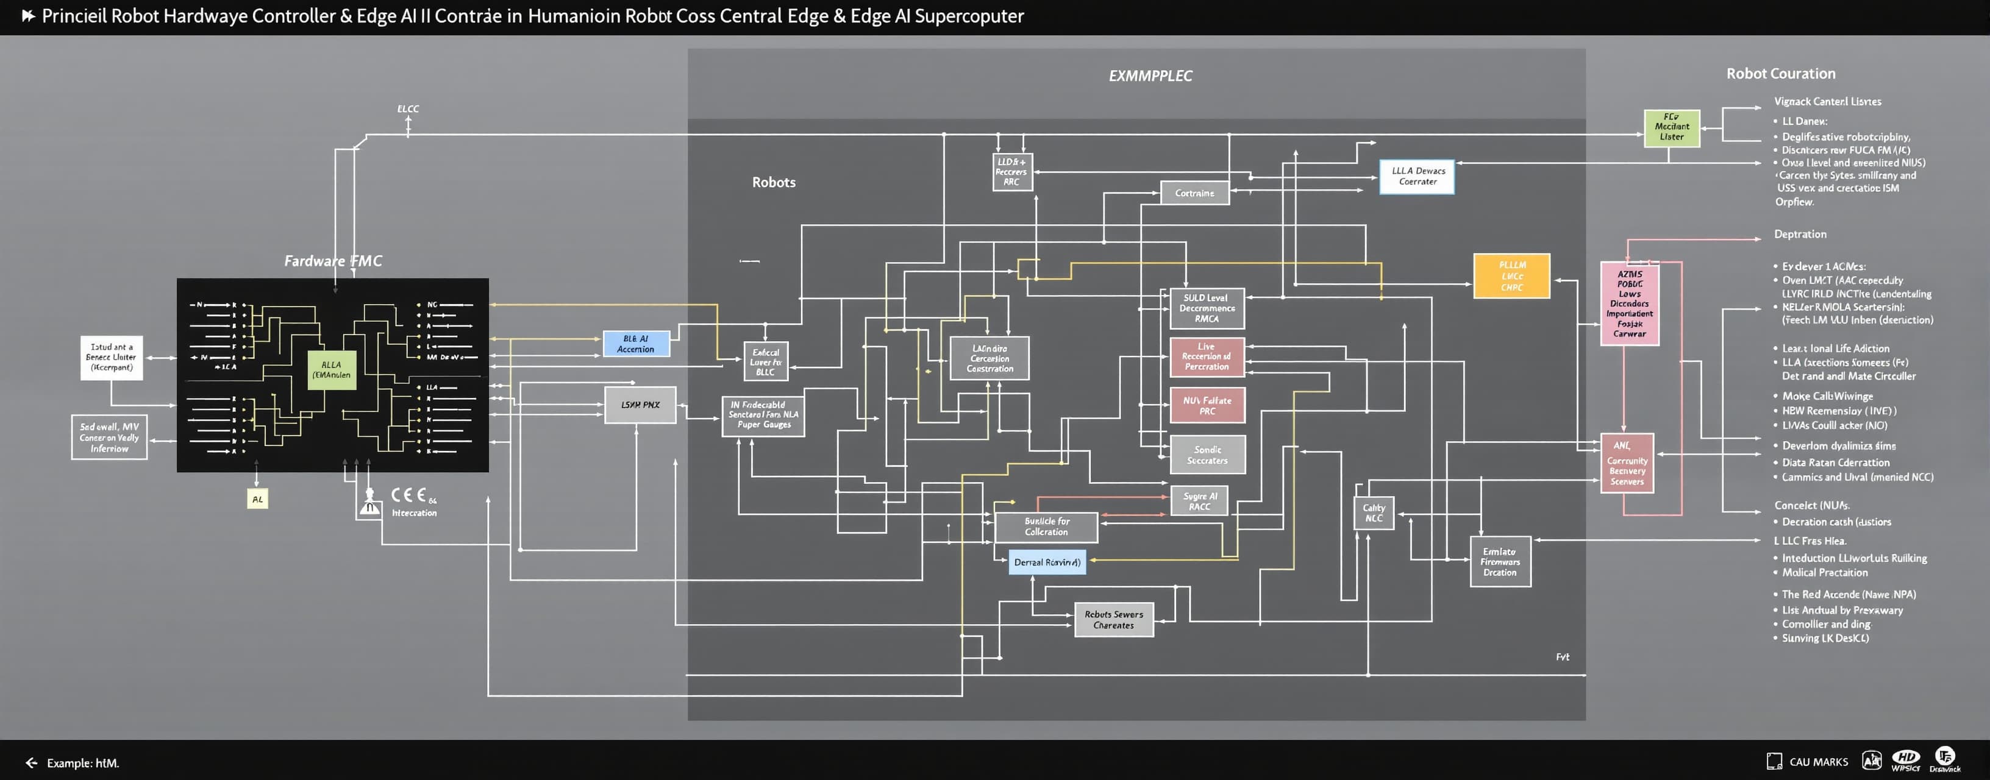Click the 'Fvt' label in dark panel
Image resolution: width=1990 pixels, height=780 pixels.
click(1562, 657)
